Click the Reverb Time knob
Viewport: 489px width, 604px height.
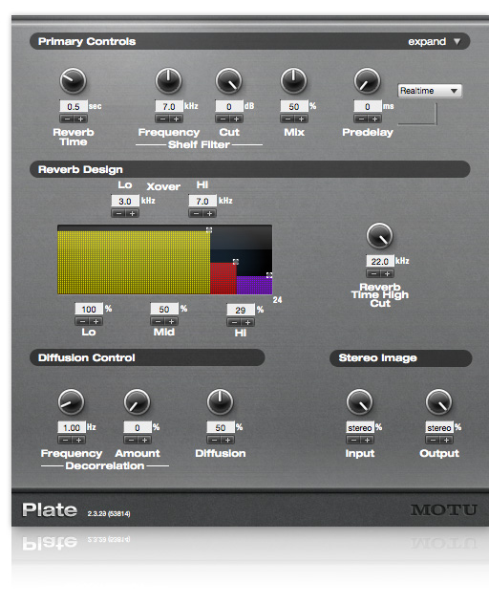coord(73,81)
